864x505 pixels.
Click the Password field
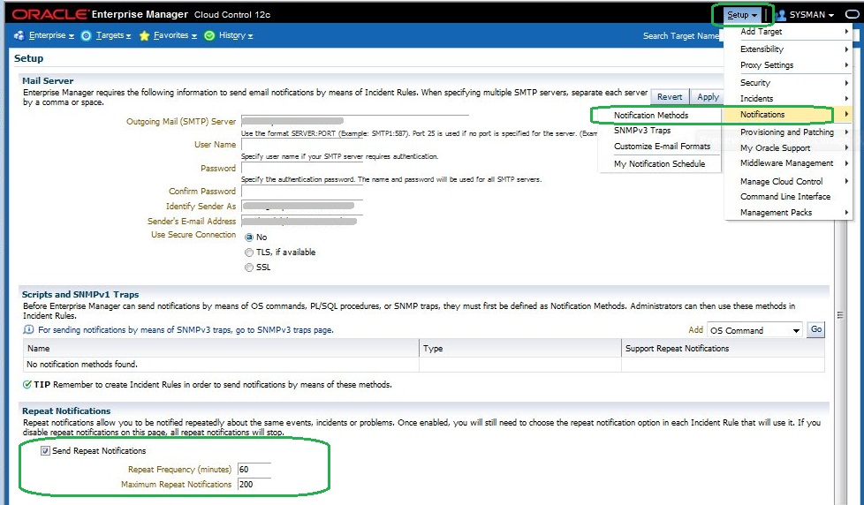point(302,168)
